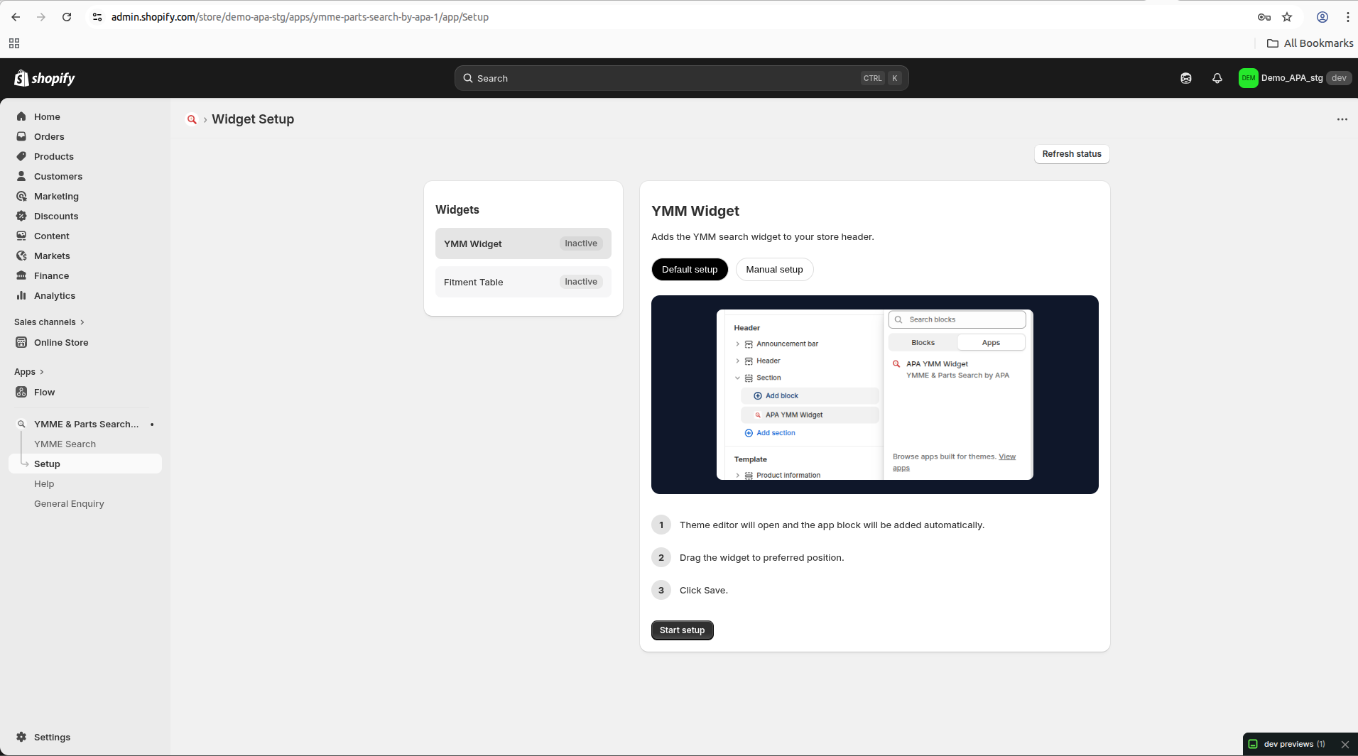Click the Start setup button

(682, 630)
